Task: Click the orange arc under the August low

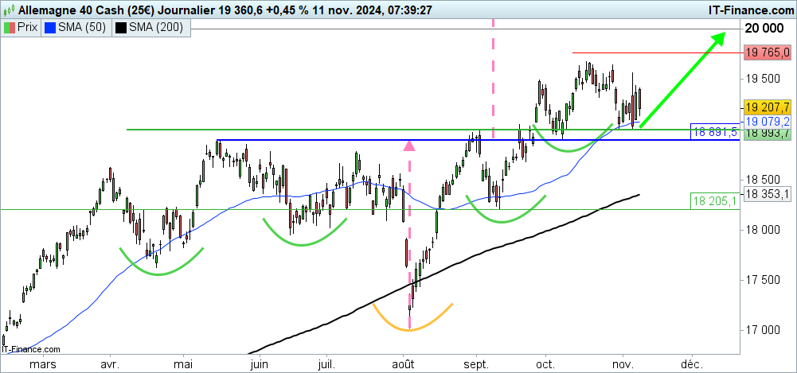Action: (411, 323)
